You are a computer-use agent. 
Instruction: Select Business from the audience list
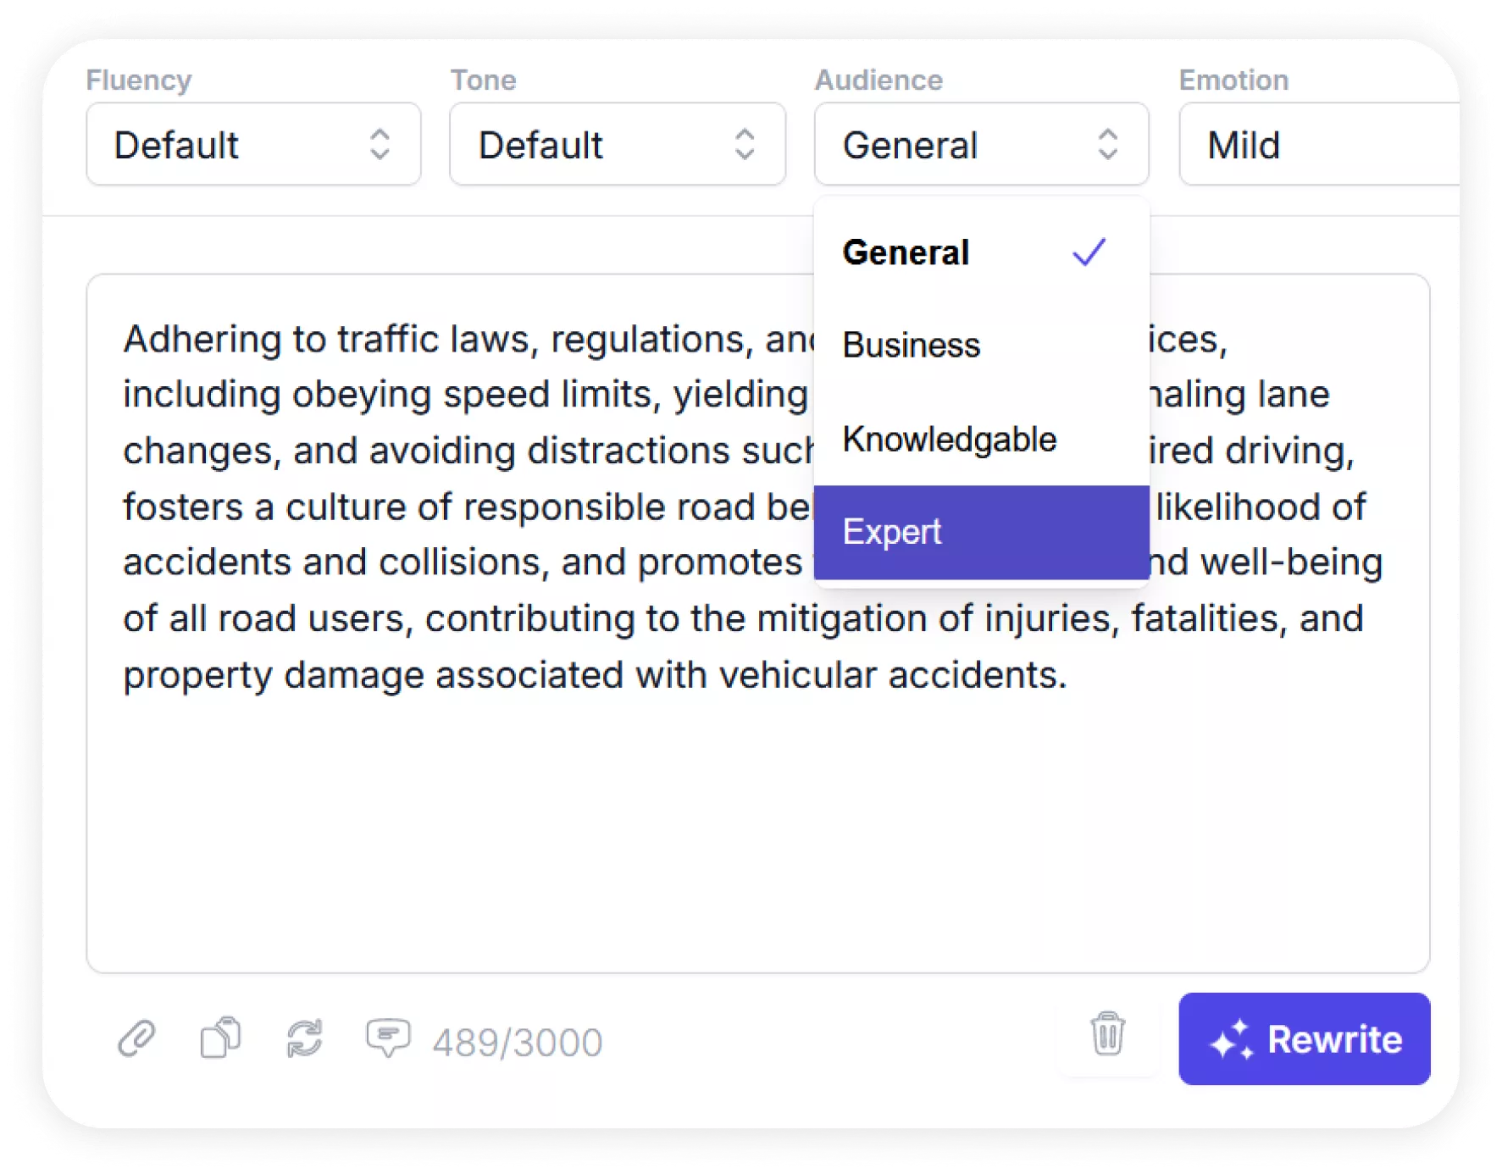click(x=911, y=345)
